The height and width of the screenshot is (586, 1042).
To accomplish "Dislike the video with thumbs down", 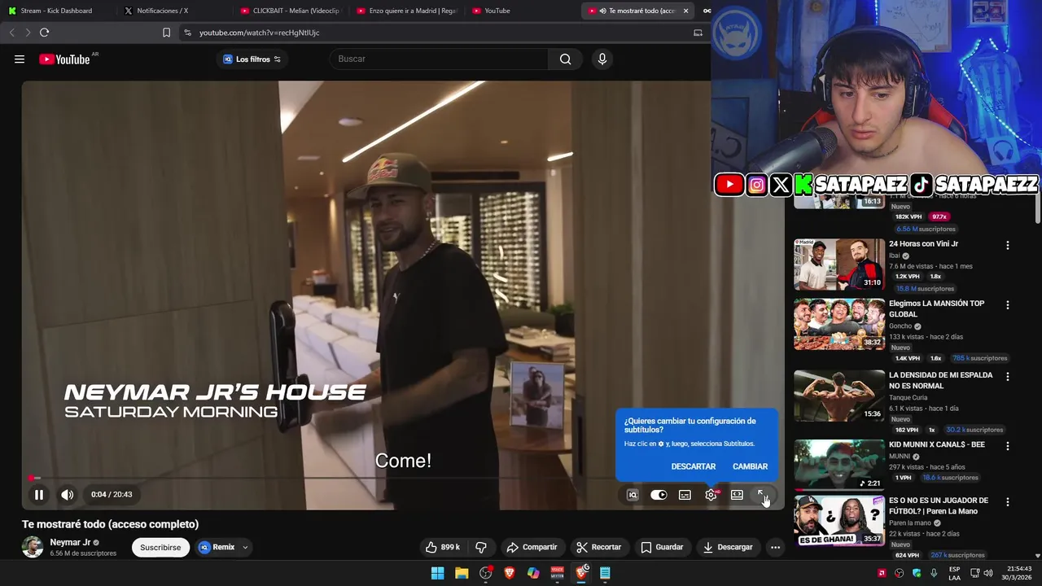I will pos(481,547).
